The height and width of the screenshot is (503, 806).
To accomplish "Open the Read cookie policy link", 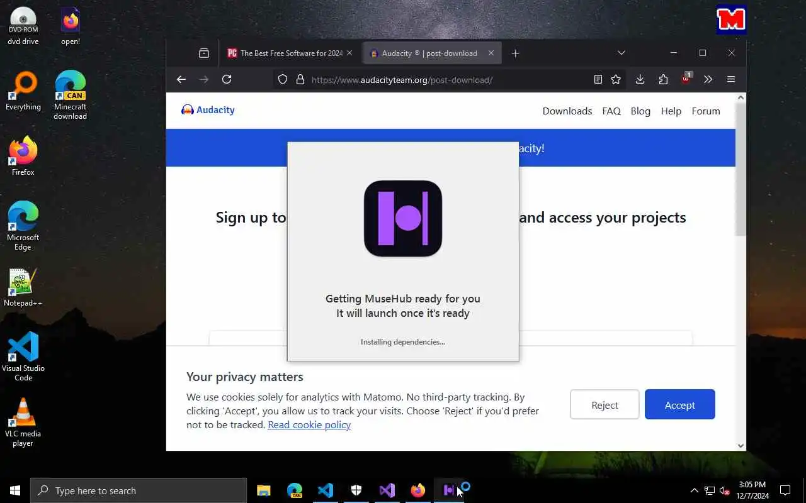I will pos(309,424).
